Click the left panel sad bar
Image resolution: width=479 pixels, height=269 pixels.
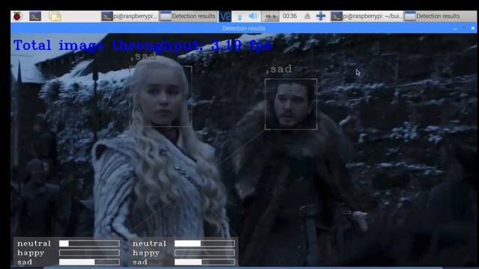89,262
